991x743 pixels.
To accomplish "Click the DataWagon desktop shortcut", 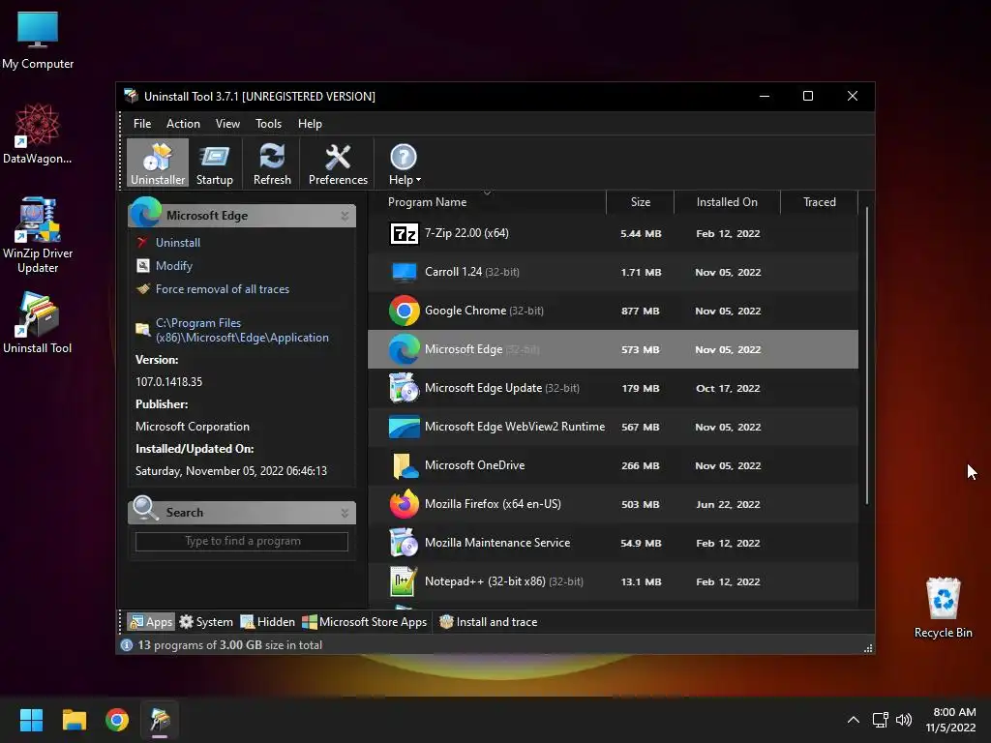I will click(x=38, y=134).
